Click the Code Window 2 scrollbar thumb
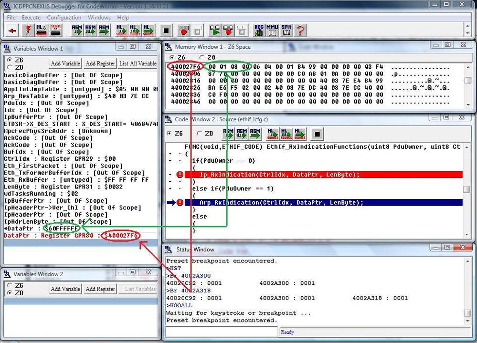Image resolution: width=477 pixels, height=343 pixels. 466,189
